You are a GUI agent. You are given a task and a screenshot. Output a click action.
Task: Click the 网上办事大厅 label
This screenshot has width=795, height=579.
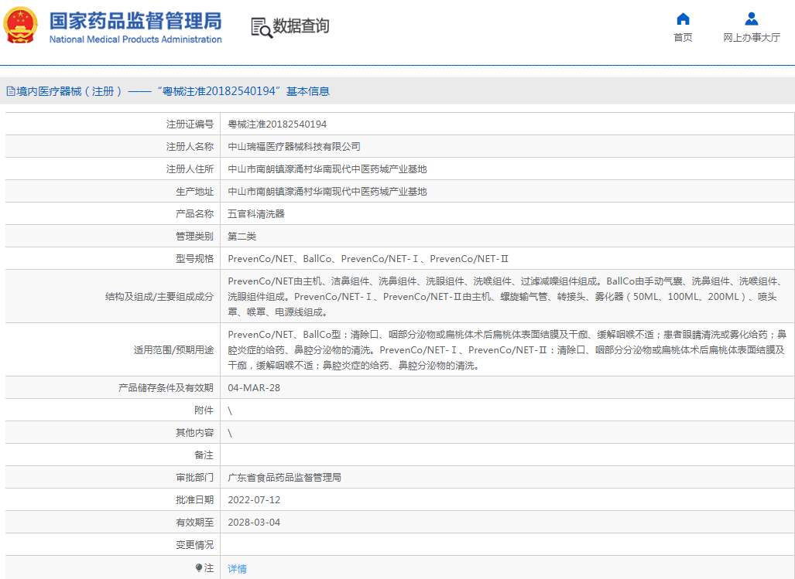point(752,37)
